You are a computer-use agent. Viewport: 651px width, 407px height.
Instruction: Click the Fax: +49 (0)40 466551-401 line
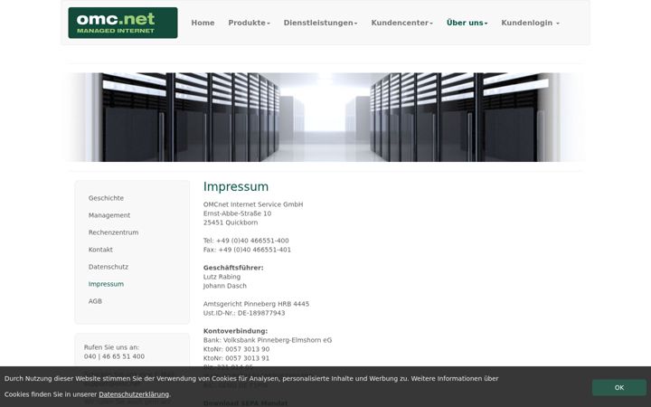(247, 250)
